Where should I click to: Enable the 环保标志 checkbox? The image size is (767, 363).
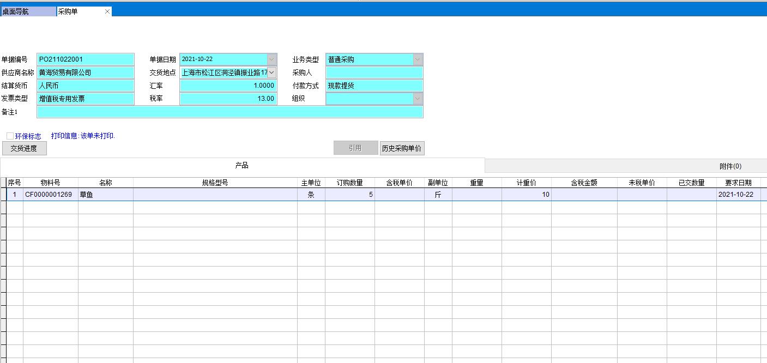(10, 136)
